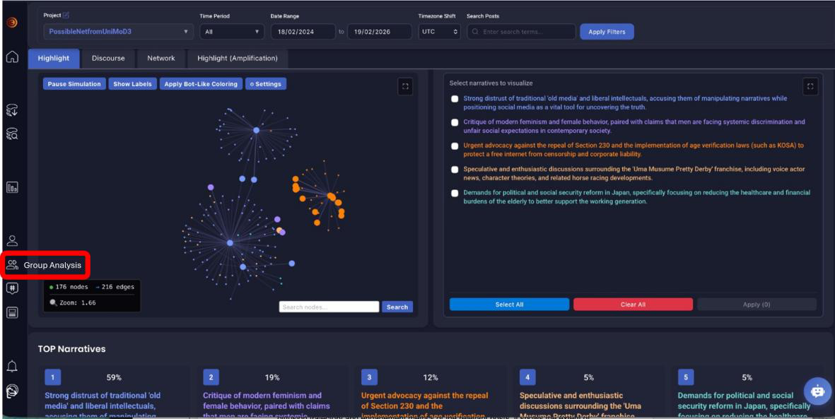Click the number 5 narrative badge
Screen dimensions: 835x419
pyautogui.click(x=685, y=377)
